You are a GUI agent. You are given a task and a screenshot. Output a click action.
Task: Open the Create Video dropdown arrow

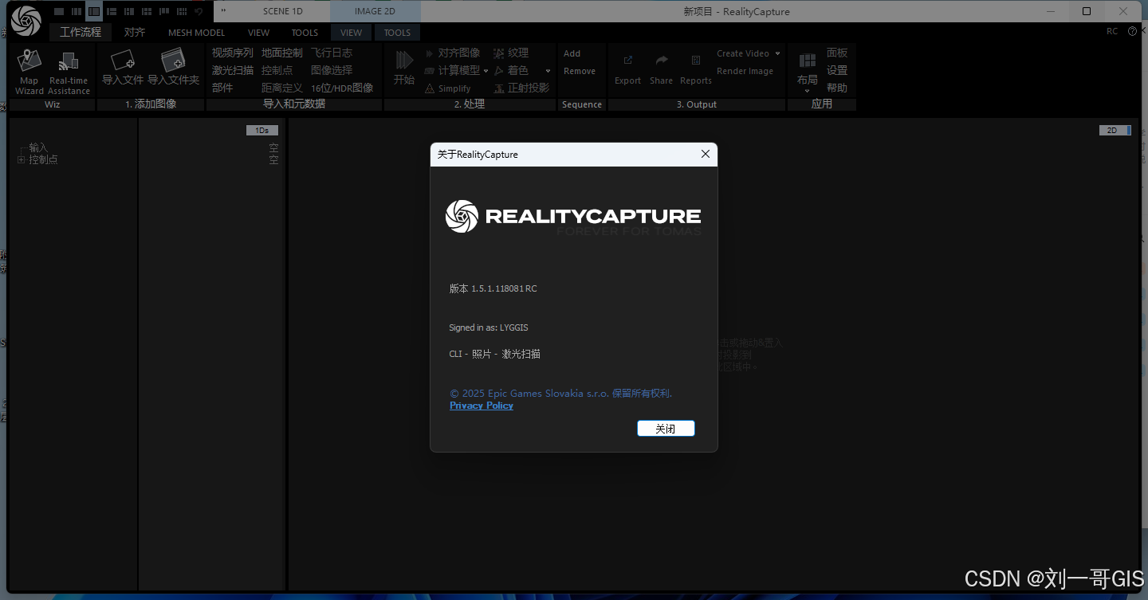click(x=778, y=53)
